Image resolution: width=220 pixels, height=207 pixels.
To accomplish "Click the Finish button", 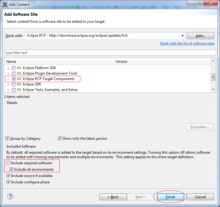I will coord(171,197).
